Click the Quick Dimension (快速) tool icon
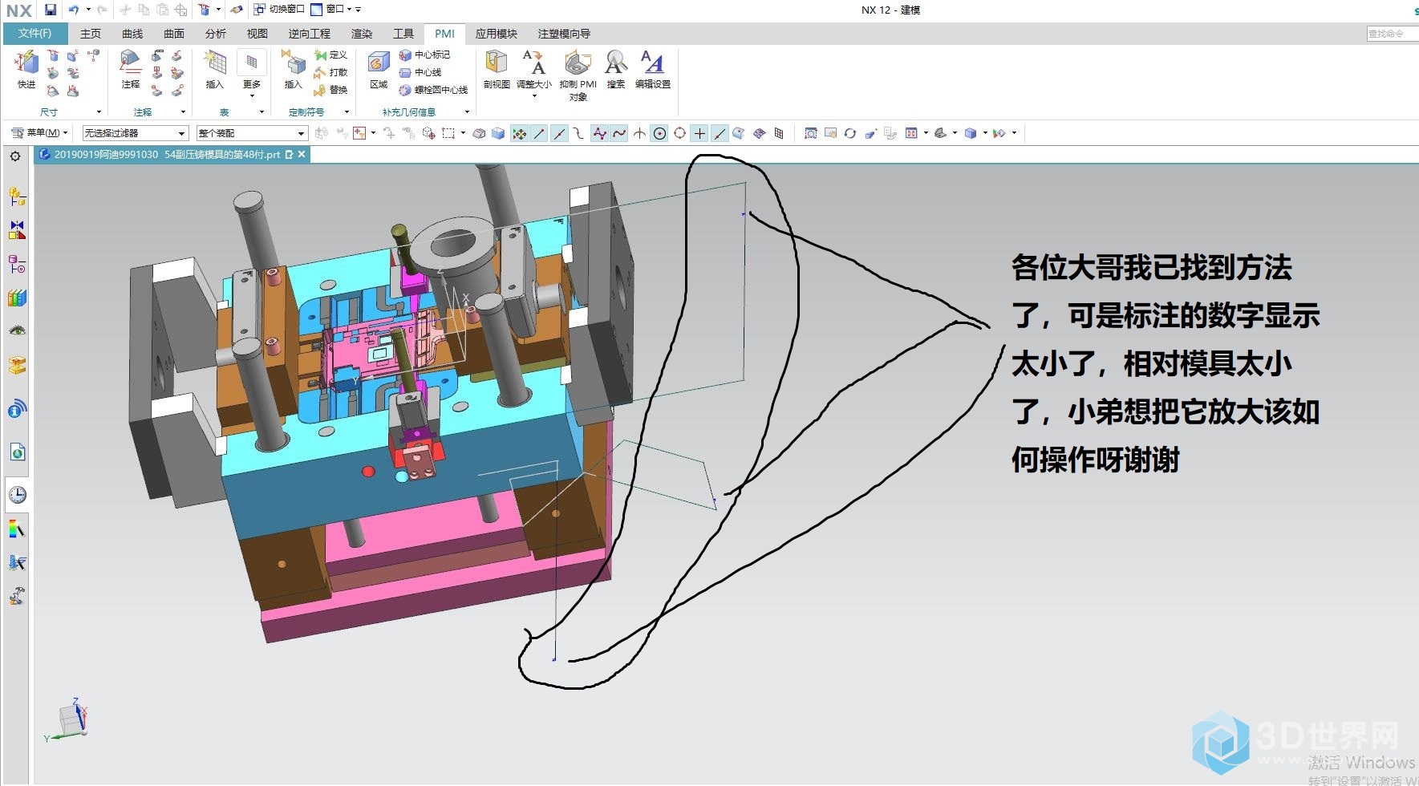 [x=26, y=68]
